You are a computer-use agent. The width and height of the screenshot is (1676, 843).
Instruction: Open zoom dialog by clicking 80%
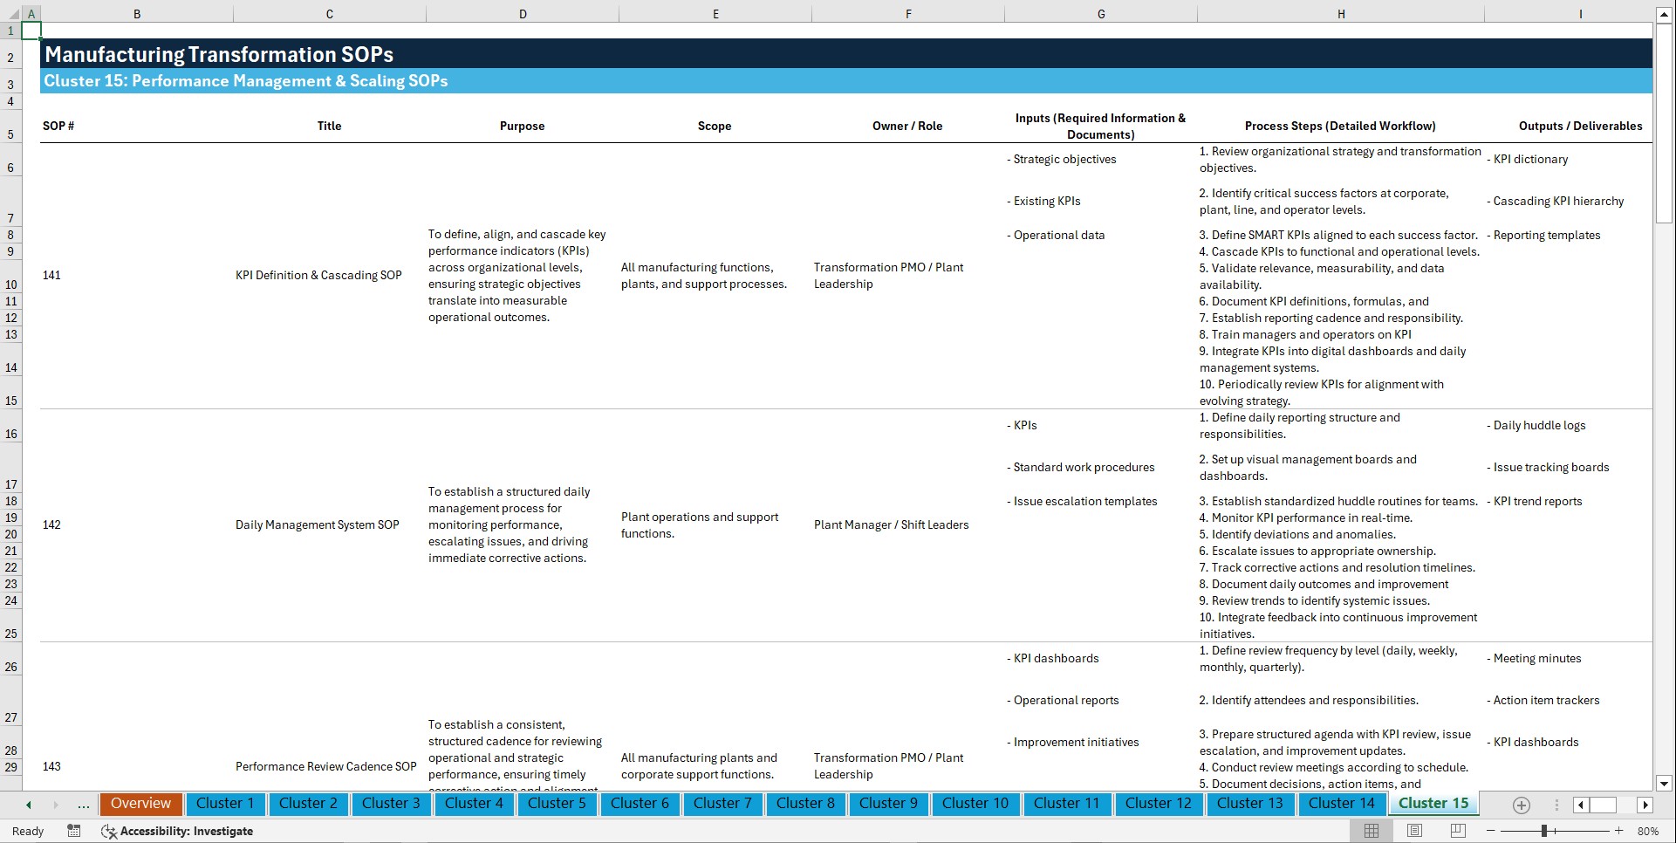(1647, 831)
